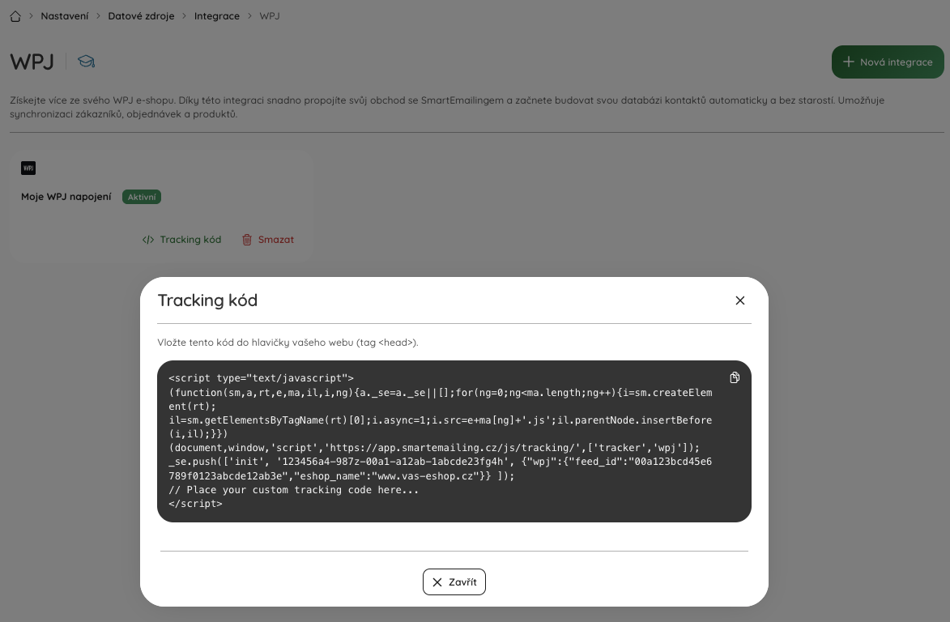Viewport: 950px width, 622px height.
Task: Click the Aktivní status badge
Action: [x=142, y=197]
